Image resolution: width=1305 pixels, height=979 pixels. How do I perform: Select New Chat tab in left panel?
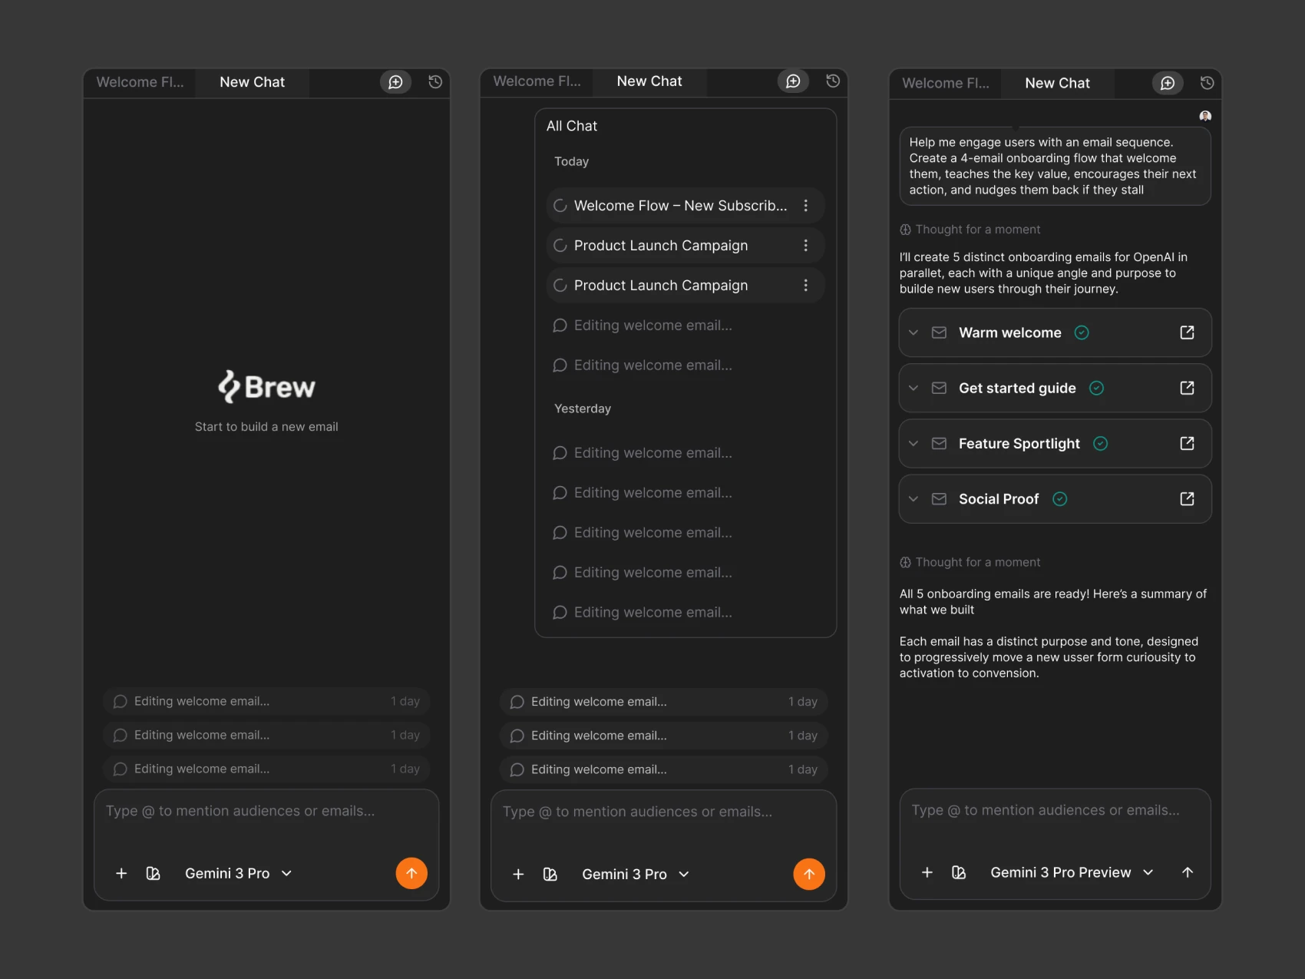coord(252,82)
